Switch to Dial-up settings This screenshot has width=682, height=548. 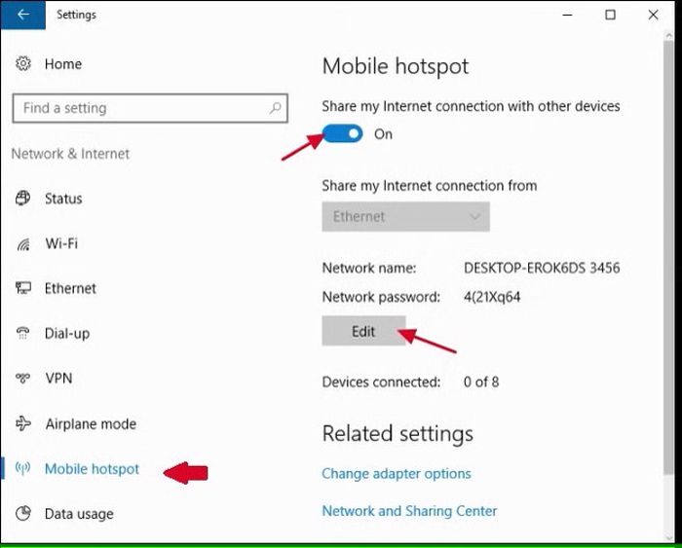click(x=67, y=333)
